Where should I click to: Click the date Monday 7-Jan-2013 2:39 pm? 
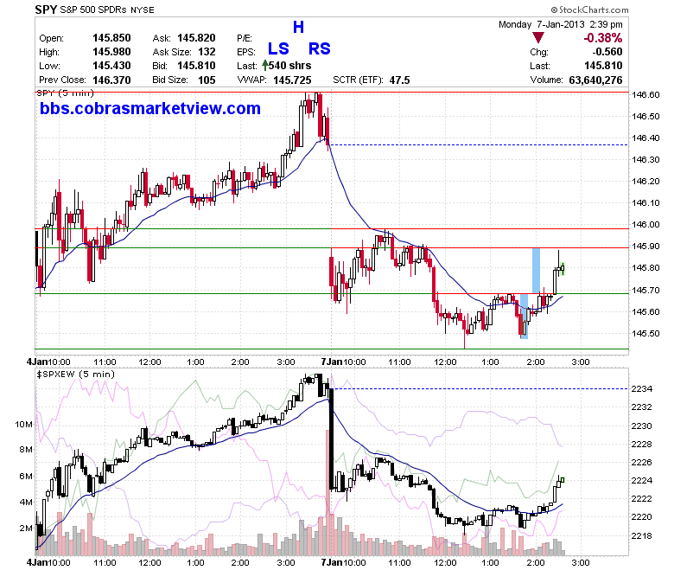[561, 24]
